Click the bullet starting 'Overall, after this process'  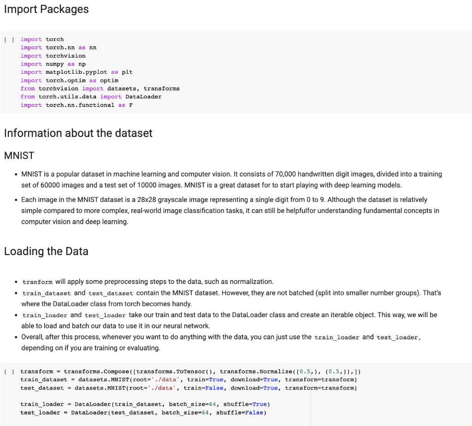click(221, 342)
